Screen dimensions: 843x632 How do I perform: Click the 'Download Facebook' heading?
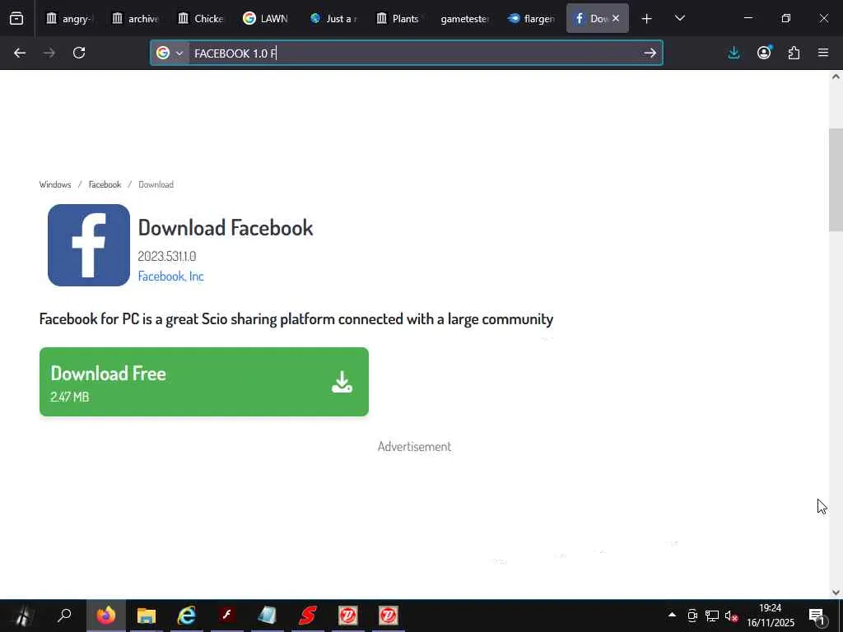click(x=226, y=228)
